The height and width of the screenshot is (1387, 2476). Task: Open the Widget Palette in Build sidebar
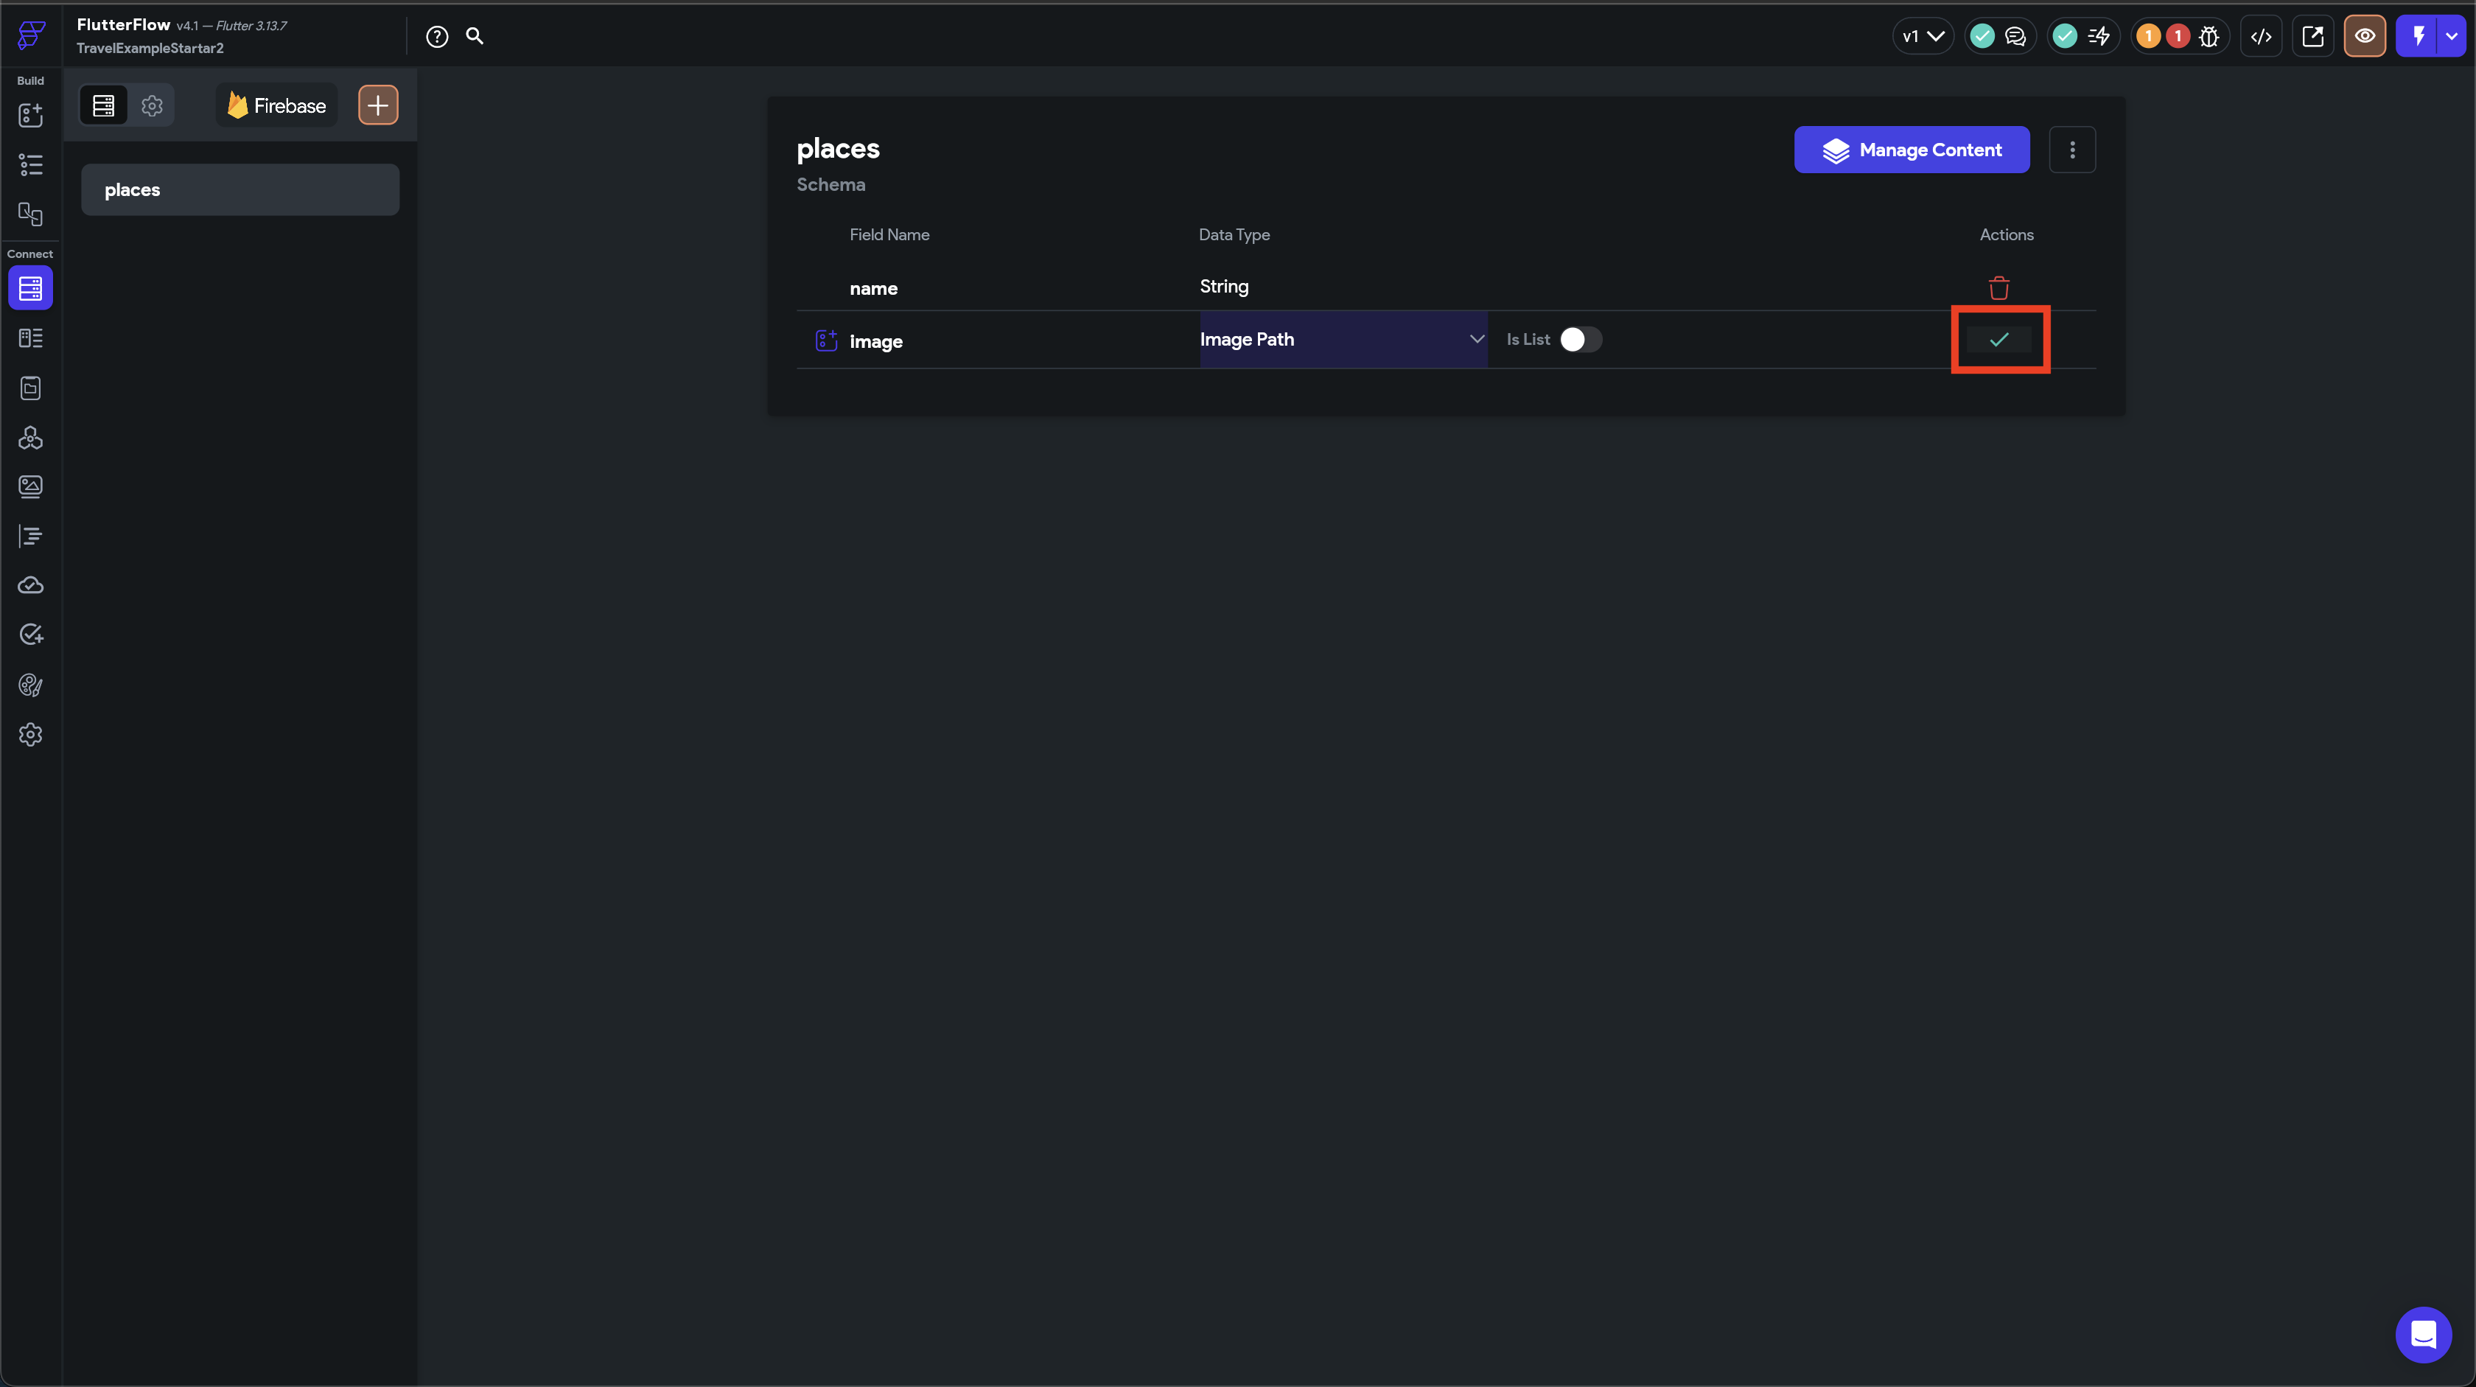click(31, 116)
